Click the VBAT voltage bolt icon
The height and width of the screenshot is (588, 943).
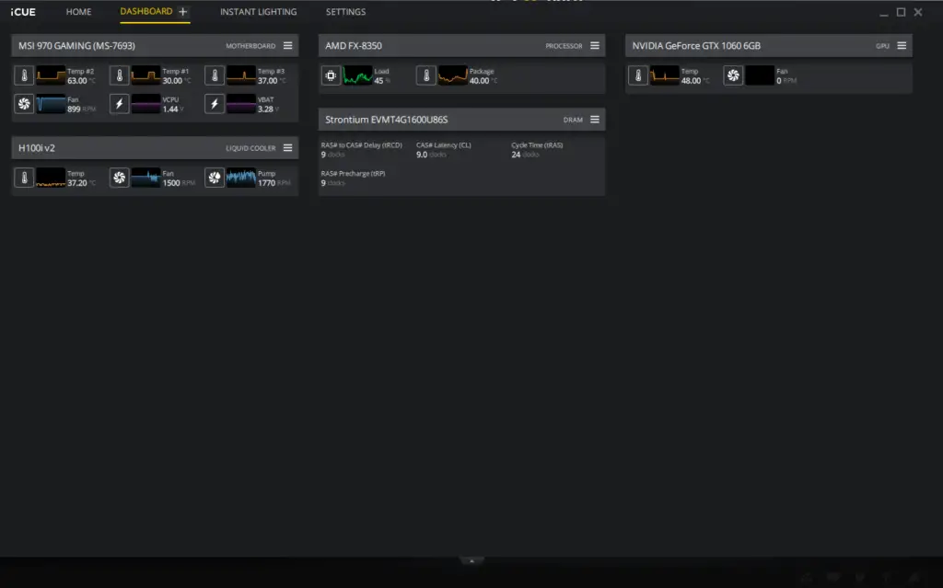[214, 104]
